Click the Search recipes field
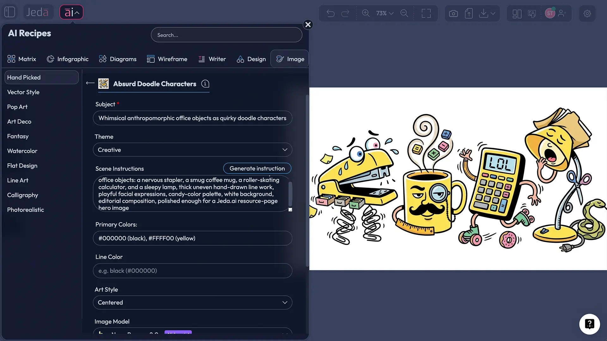 (x=226, y=35)
